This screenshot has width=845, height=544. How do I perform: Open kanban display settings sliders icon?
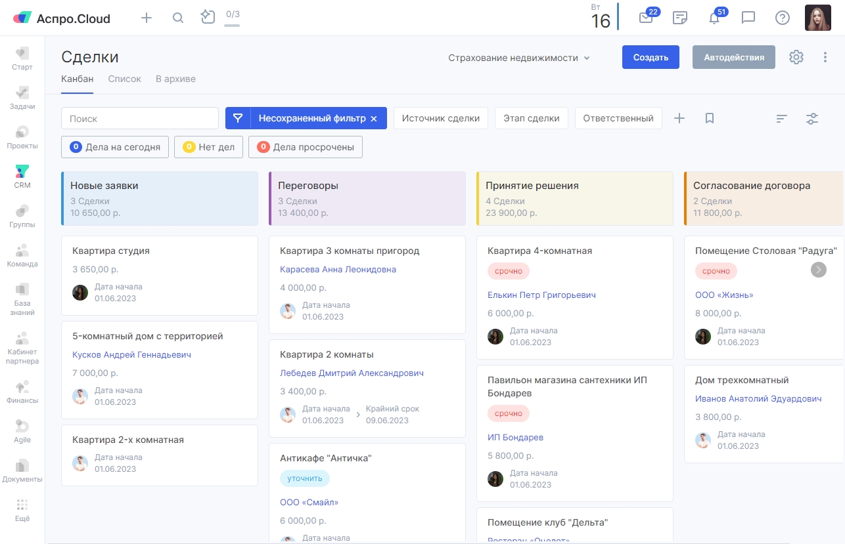click(813, 118)
